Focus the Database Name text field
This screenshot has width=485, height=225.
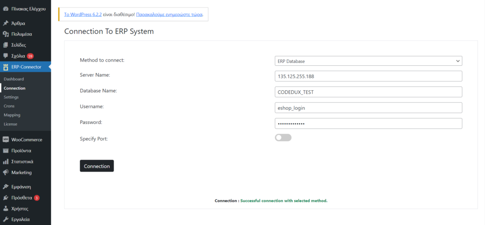(x=368, y=92)
